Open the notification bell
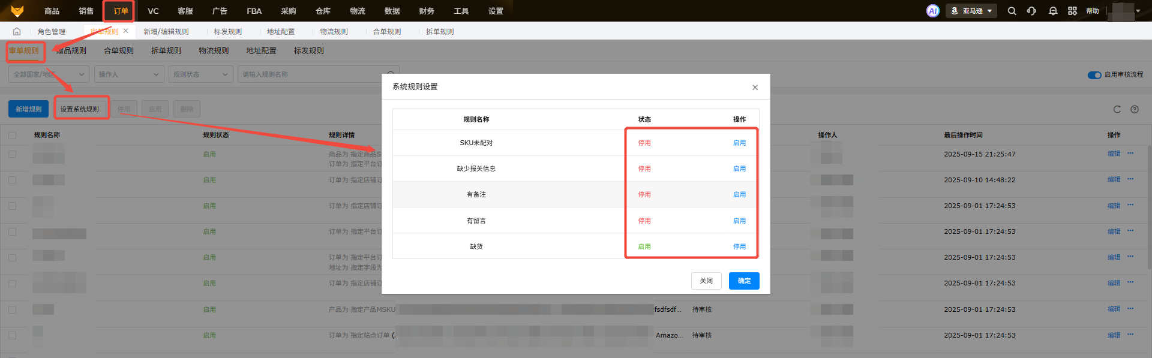 1052,11
